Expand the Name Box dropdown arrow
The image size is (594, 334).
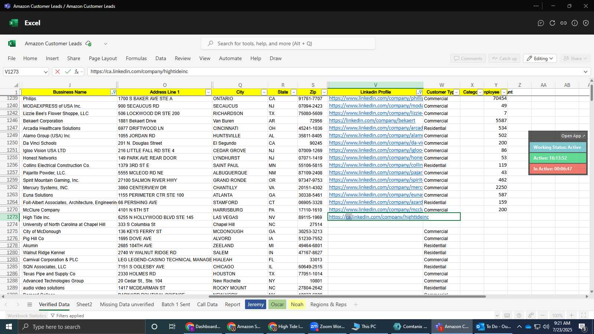tap(46, 72)
